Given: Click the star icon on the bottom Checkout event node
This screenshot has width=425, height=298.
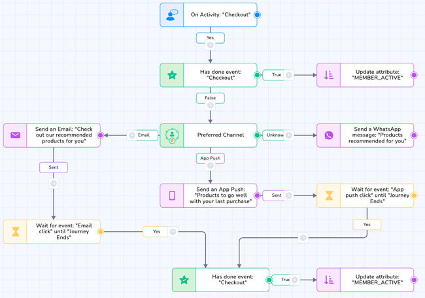Looking at the screenshot, I should tap(184, 280).
